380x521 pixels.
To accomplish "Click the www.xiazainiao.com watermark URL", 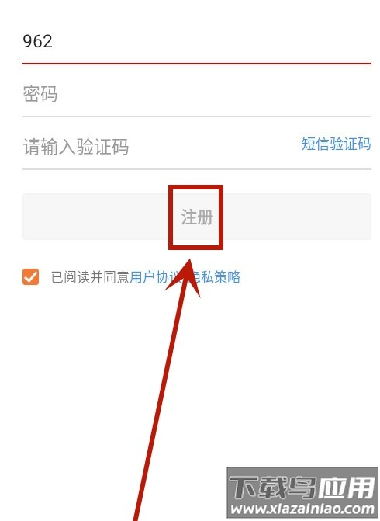I will (302, 509).
